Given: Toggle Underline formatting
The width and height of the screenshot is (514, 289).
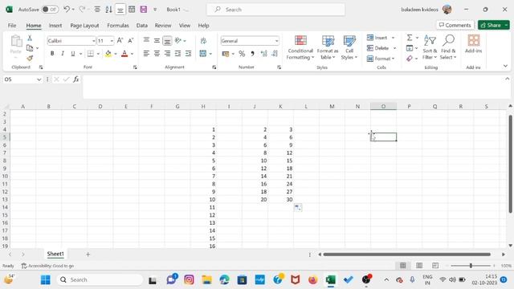Looking at the screenshot, I should point(73,54).
